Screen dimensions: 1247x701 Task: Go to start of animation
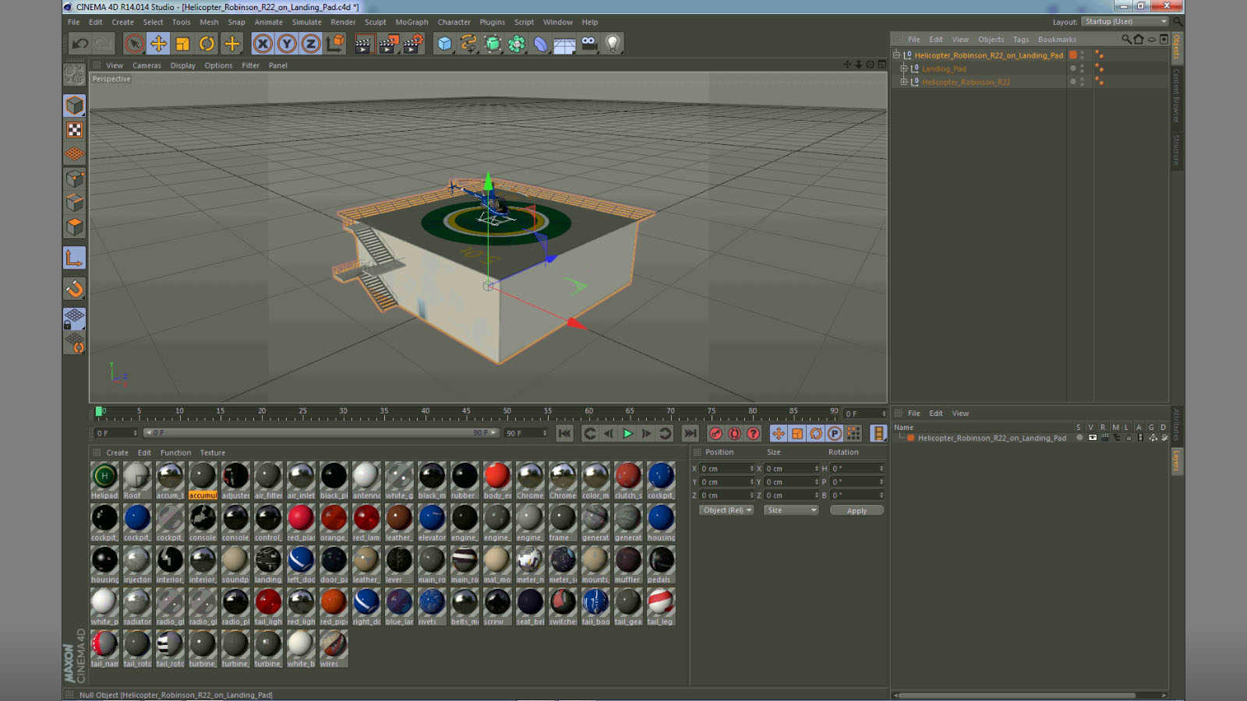565,434
